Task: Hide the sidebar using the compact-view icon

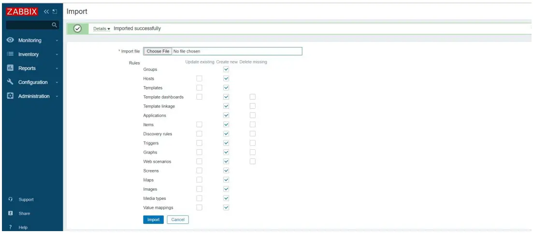Action: [x=55, y=12]
